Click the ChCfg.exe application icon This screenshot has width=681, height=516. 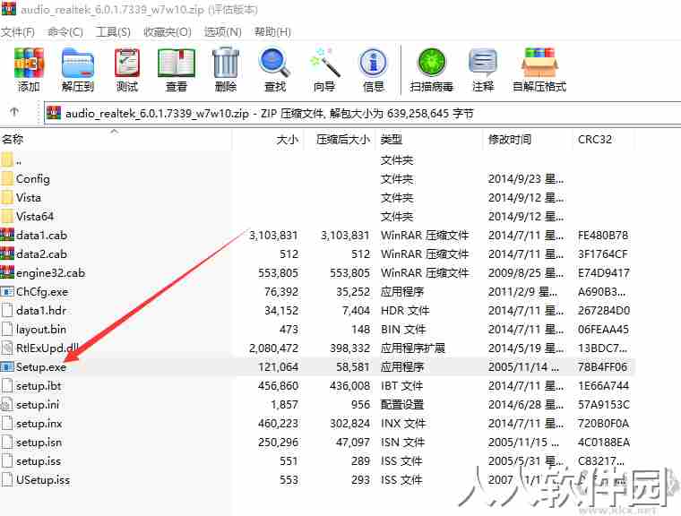pos(7,291)
